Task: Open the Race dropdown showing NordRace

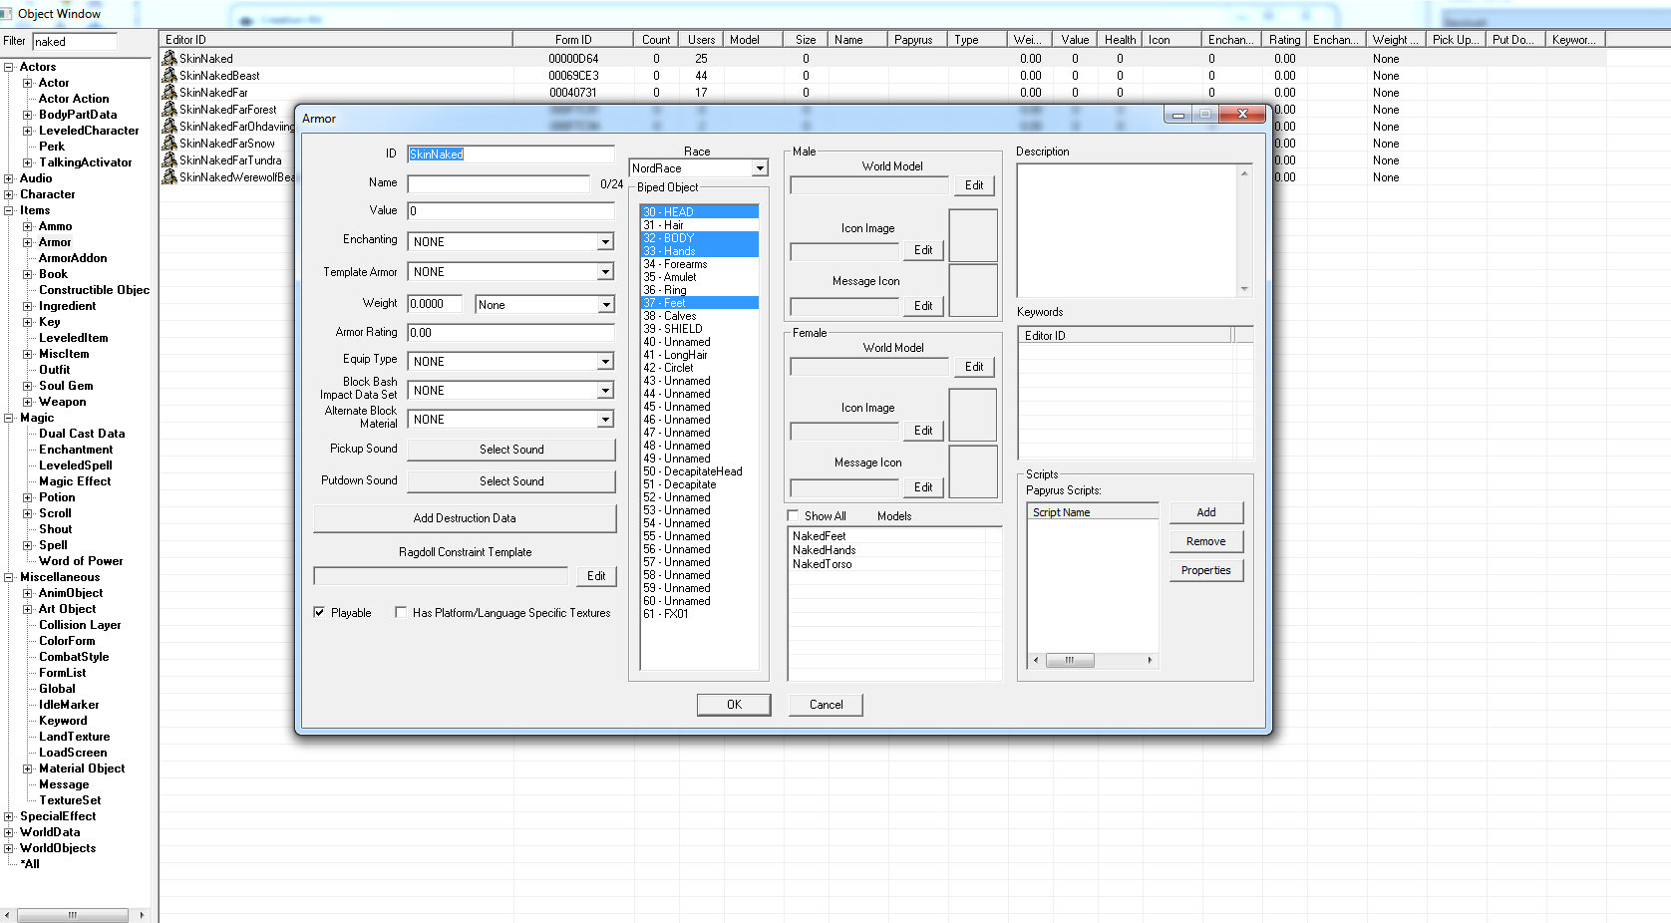Action: pyautogui.click(x=760, y=168)
